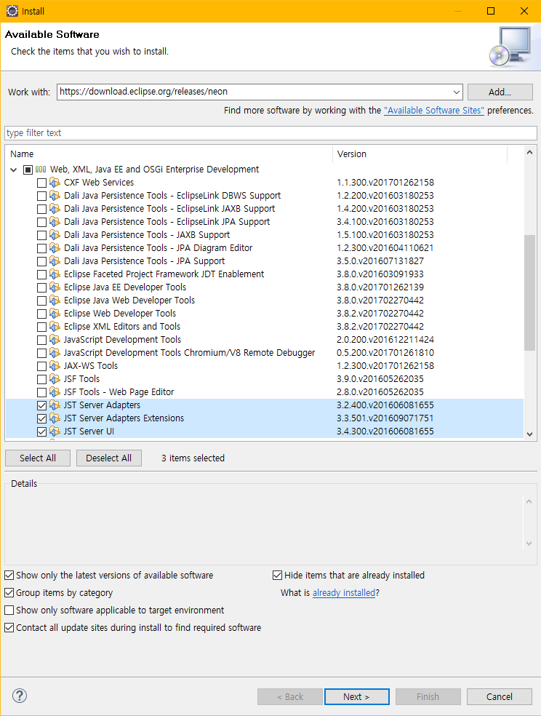Toggle the Web, XML, Java EE category checkbox
Viewport: 541px width, 716px height.
[28, 170]
